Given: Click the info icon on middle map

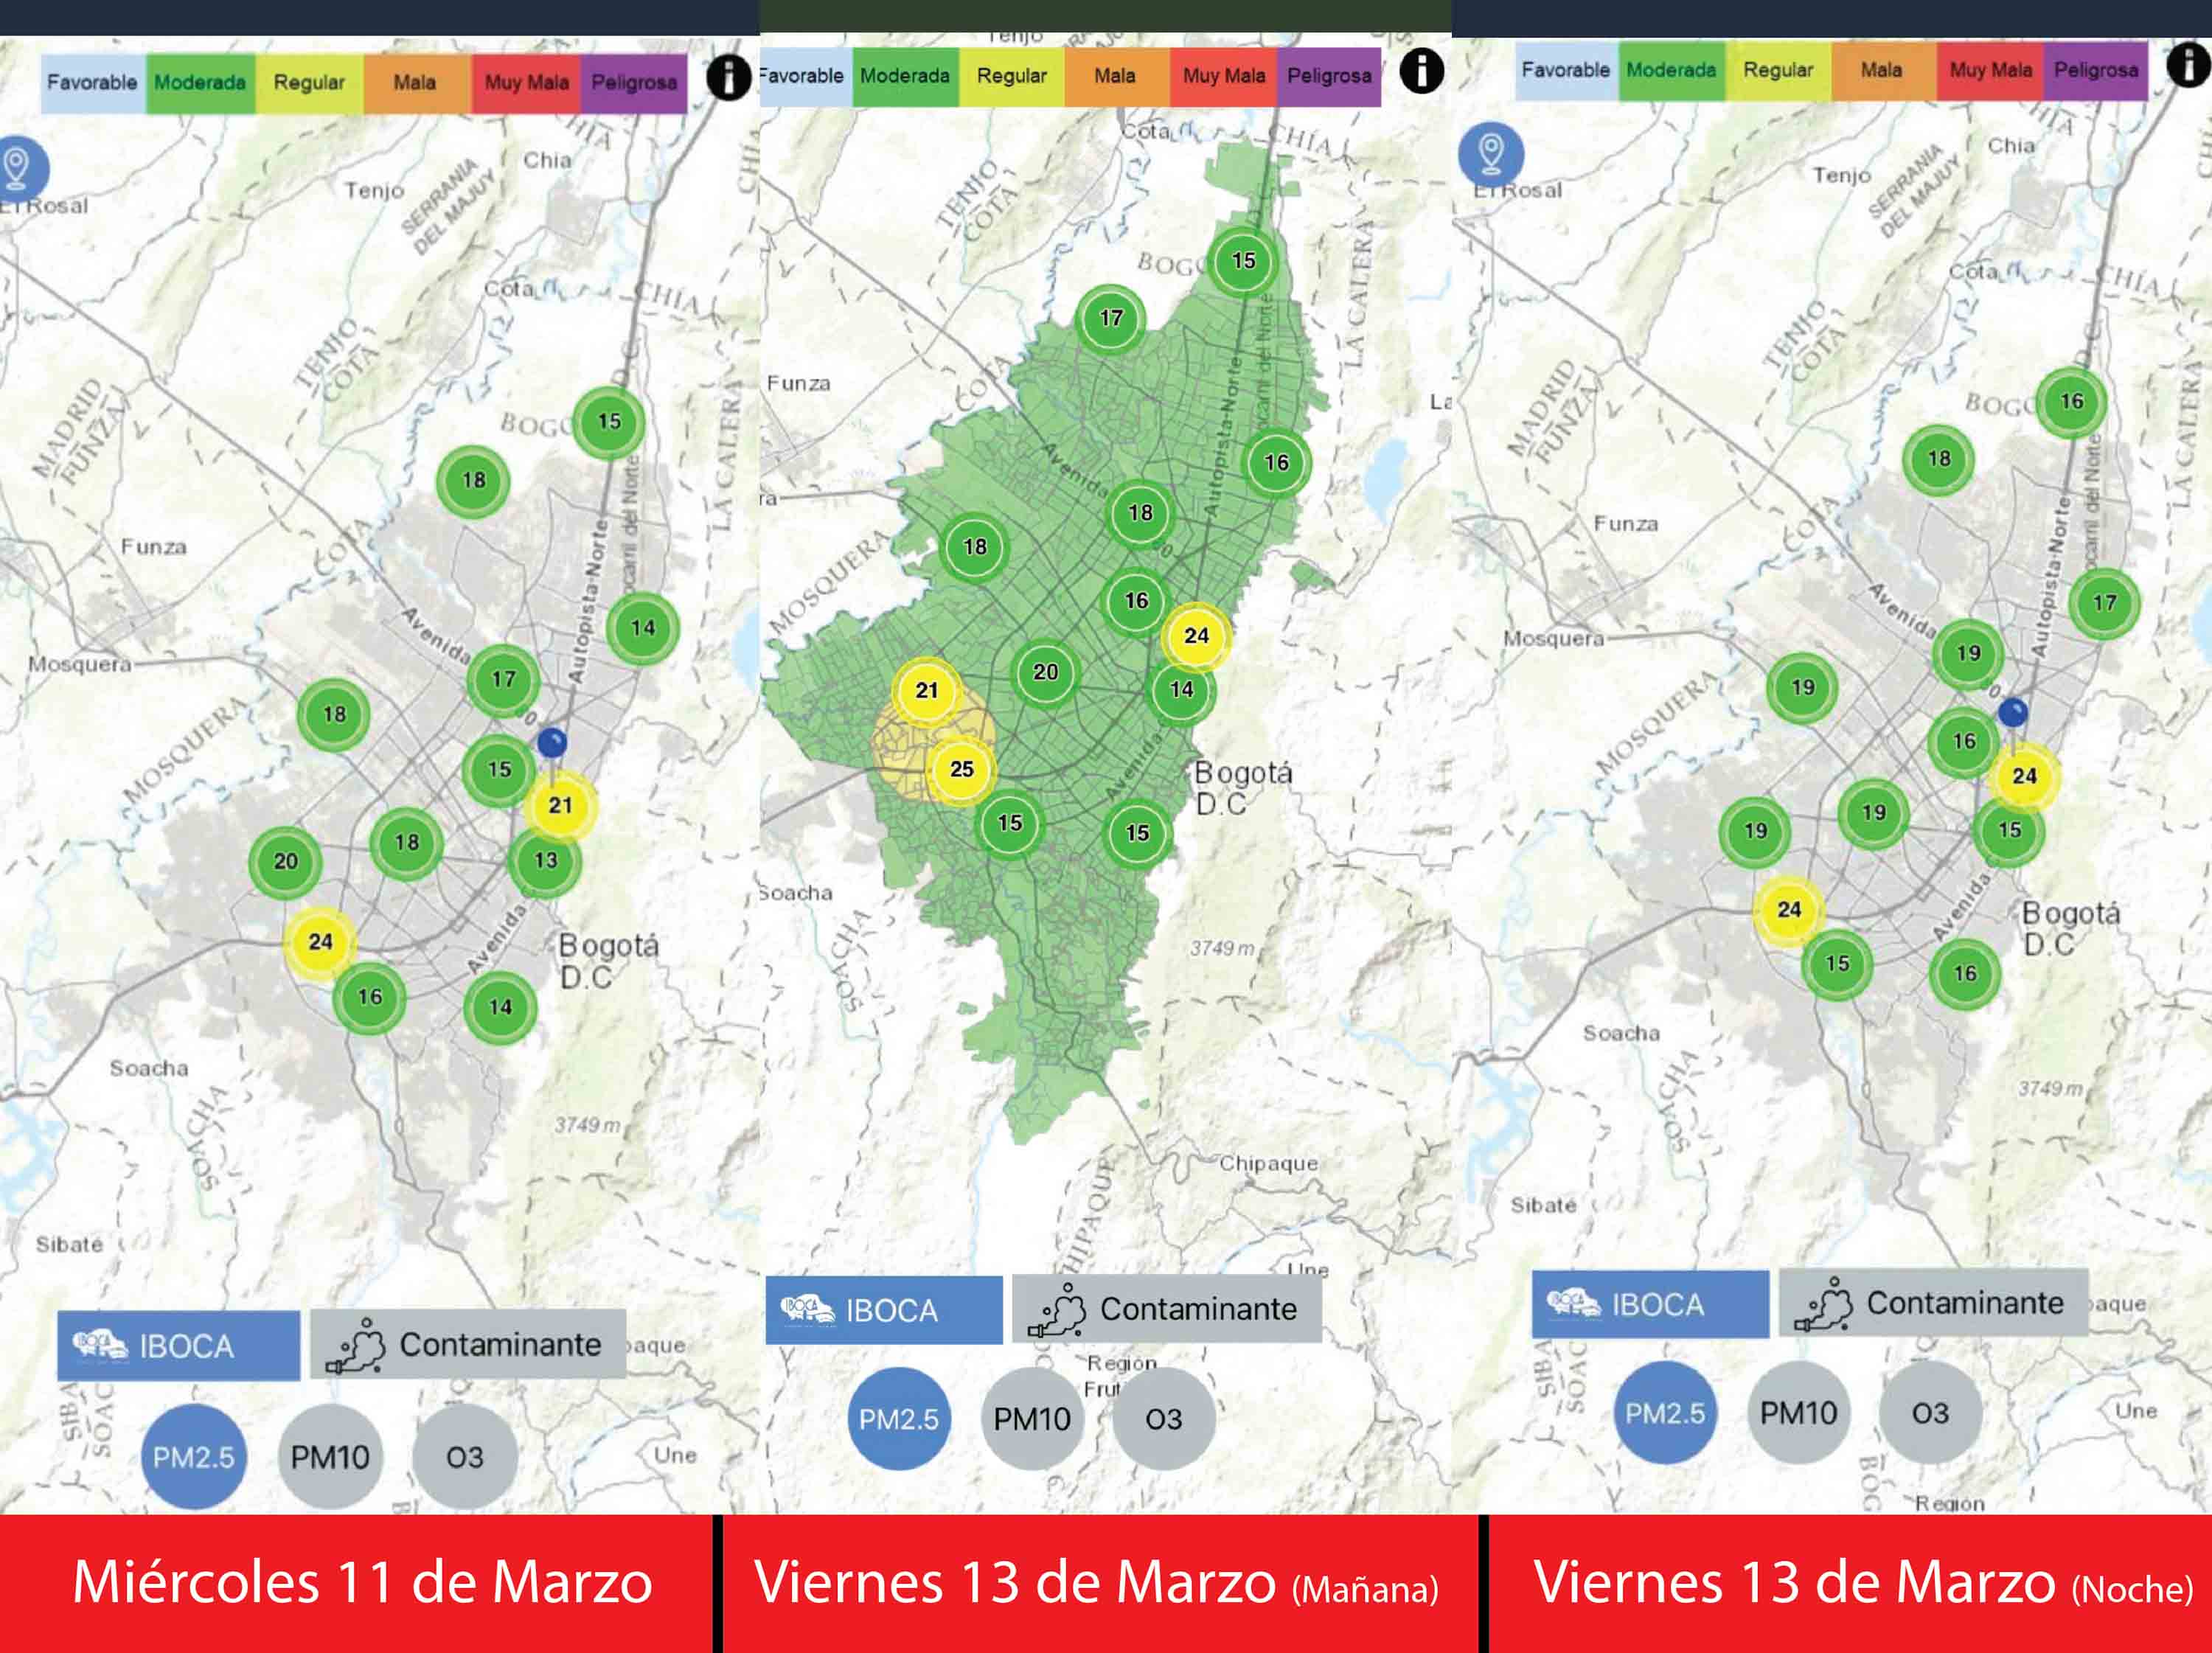Looking at the screenshot, I should (x=1421, y=71).
